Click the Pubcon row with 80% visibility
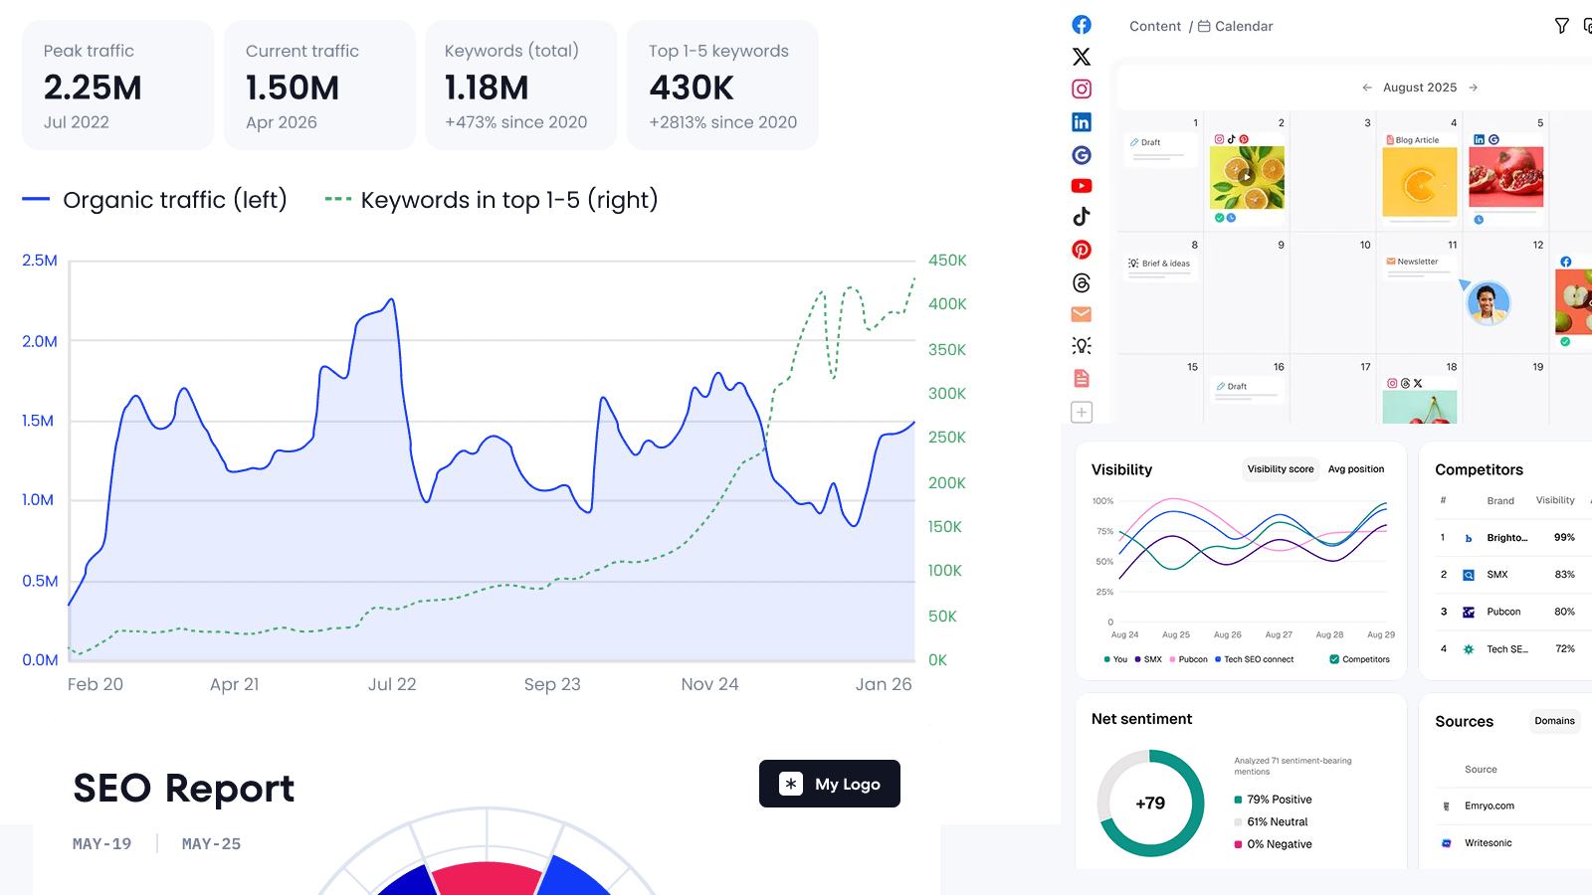 [x=1512, y=613]
